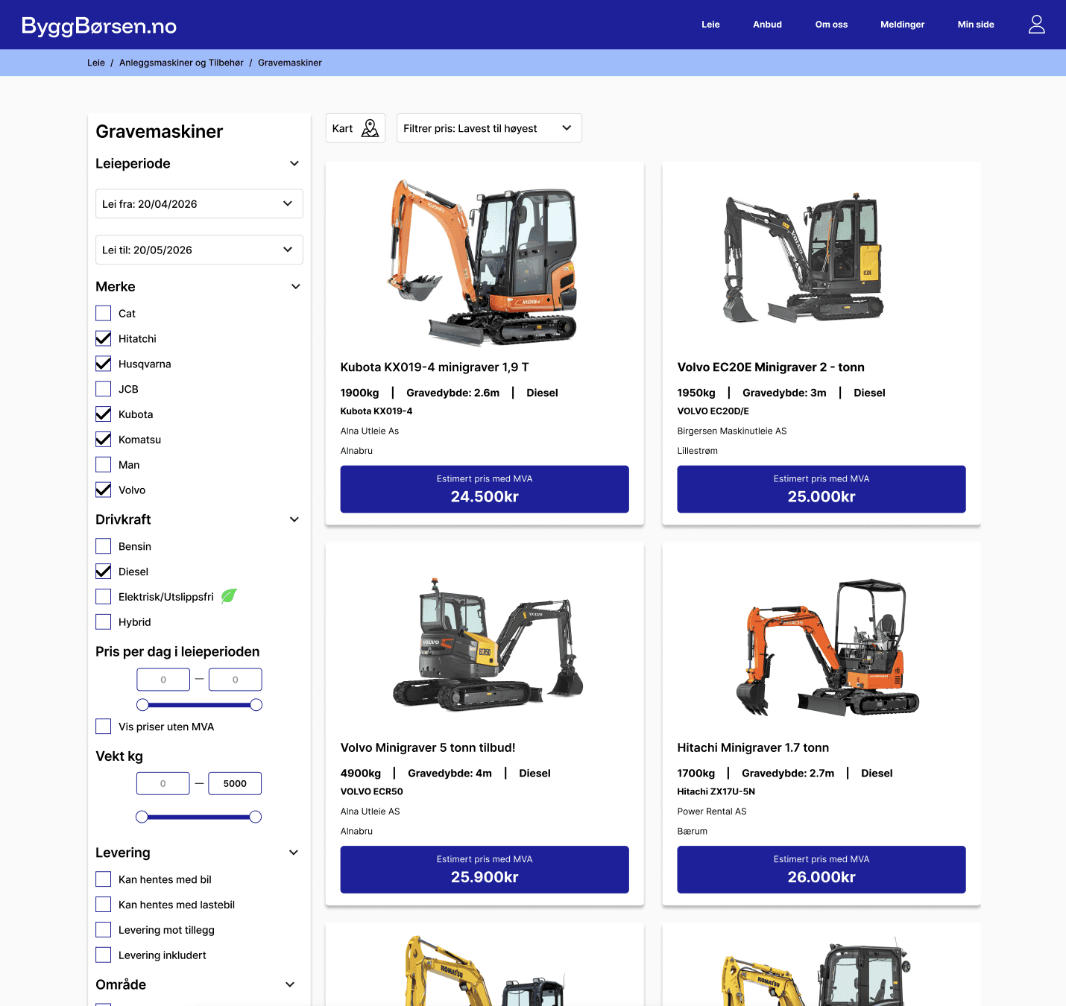The height and width of the screenshot is (1006, 1066).
Task: Focus the maximum price per day field
Action: tap(236, 680)
